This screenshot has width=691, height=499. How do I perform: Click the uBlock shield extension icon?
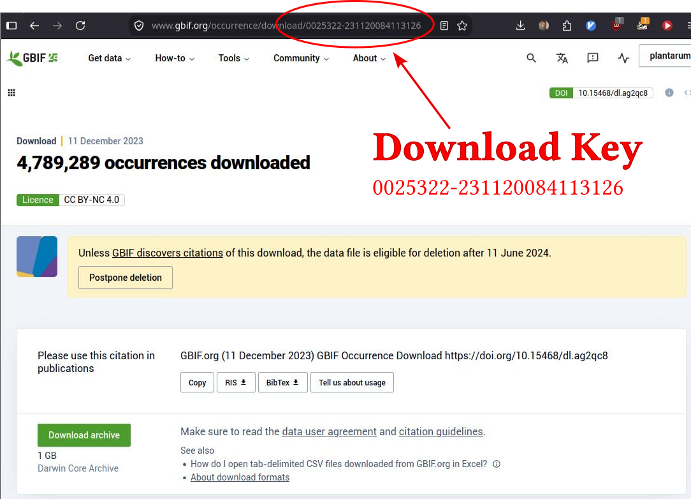(x=617, y=25)
